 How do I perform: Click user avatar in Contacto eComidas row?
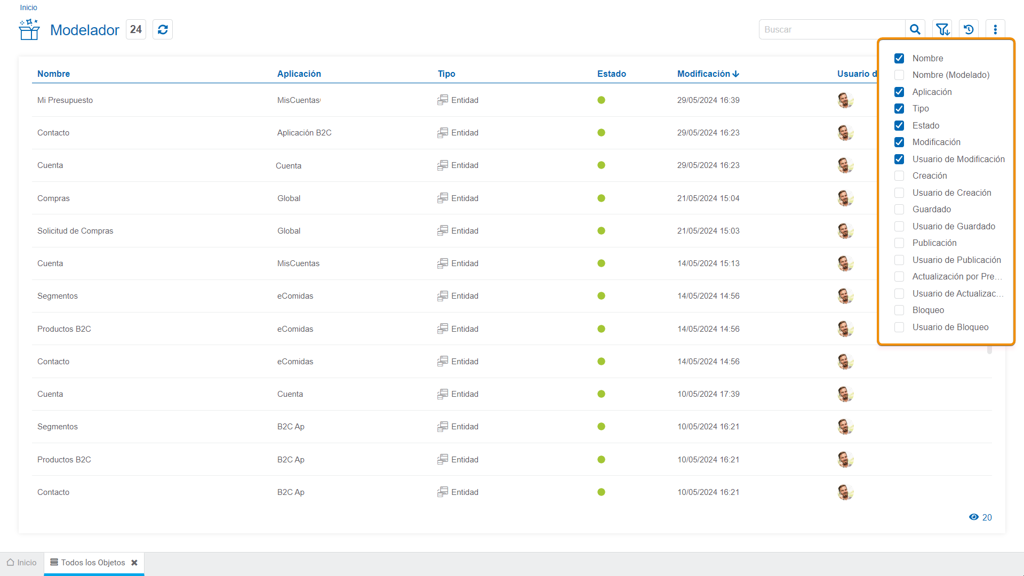click(845, 361)
